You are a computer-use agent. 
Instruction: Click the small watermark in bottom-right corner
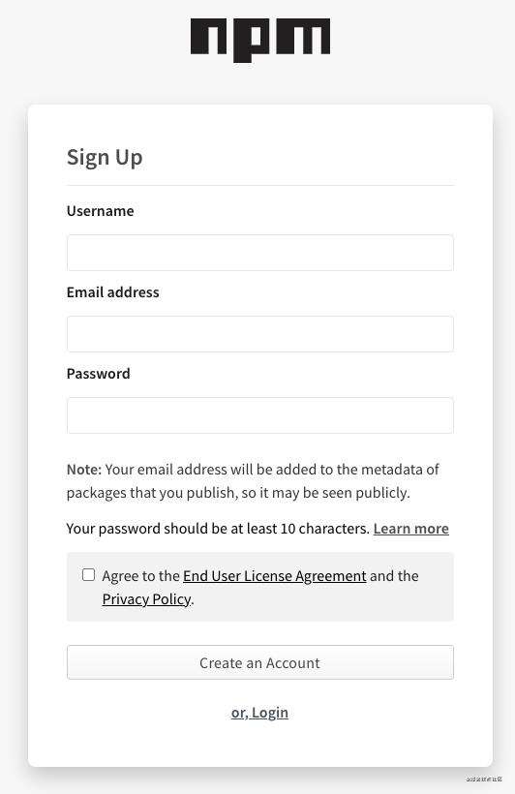point(484,779)
